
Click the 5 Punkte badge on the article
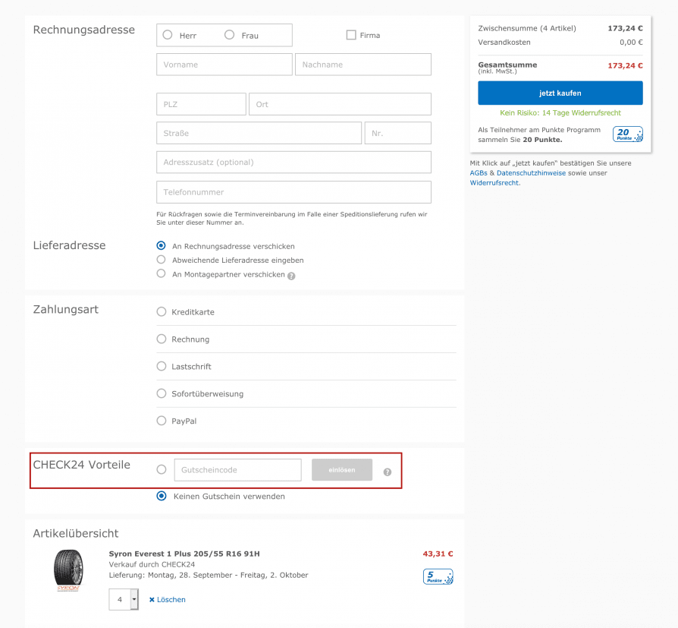438,576
